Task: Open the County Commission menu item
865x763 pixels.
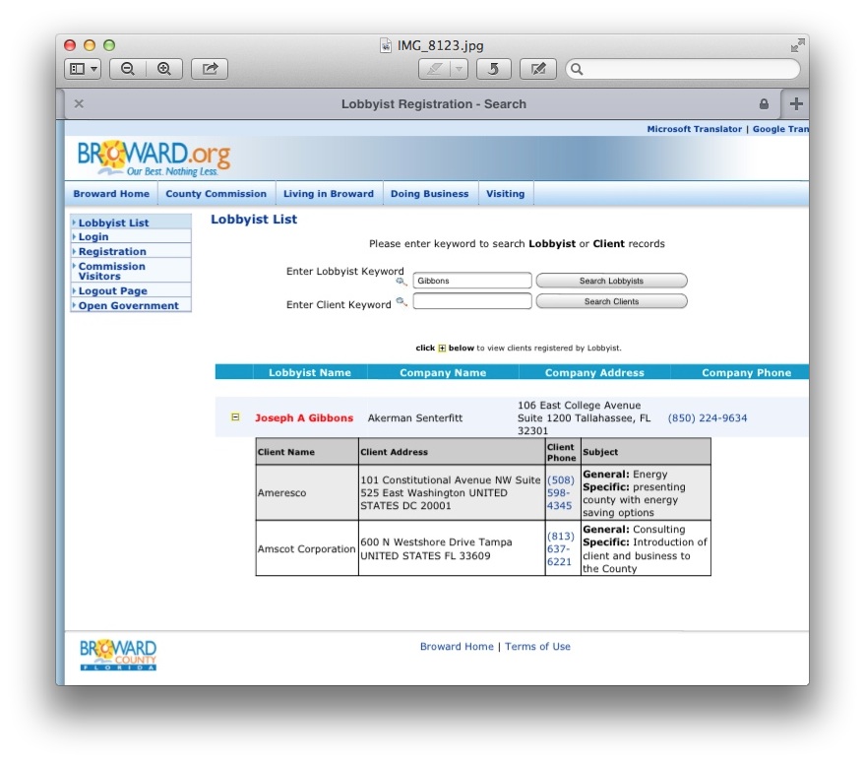Action: point(216,194)
